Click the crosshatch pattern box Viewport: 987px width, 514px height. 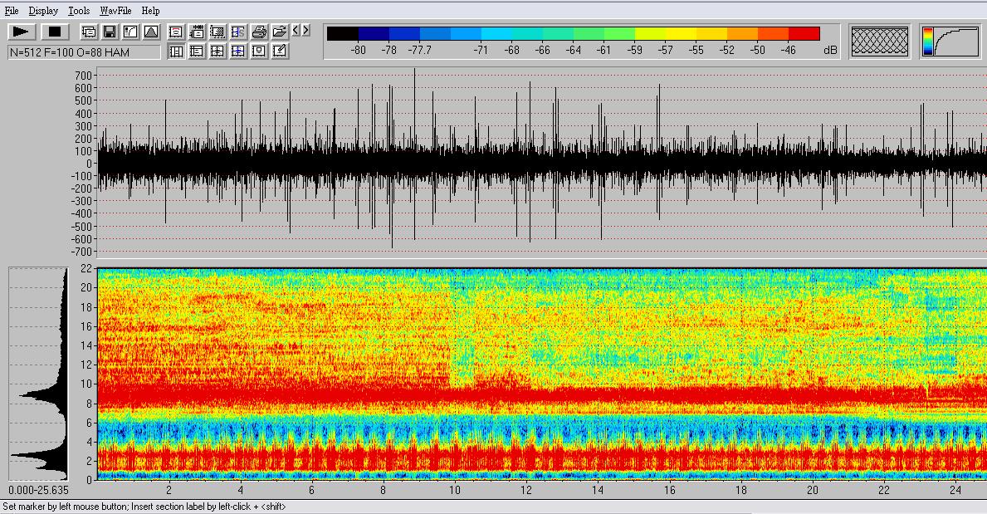880,41
